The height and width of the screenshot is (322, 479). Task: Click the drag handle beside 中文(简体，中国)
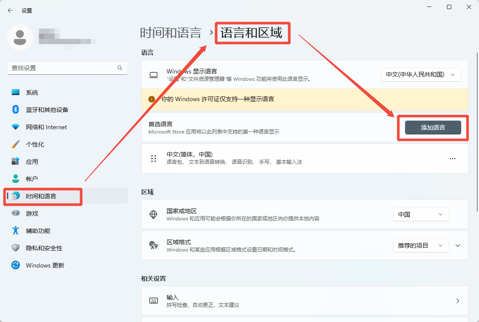pos(154,158)
